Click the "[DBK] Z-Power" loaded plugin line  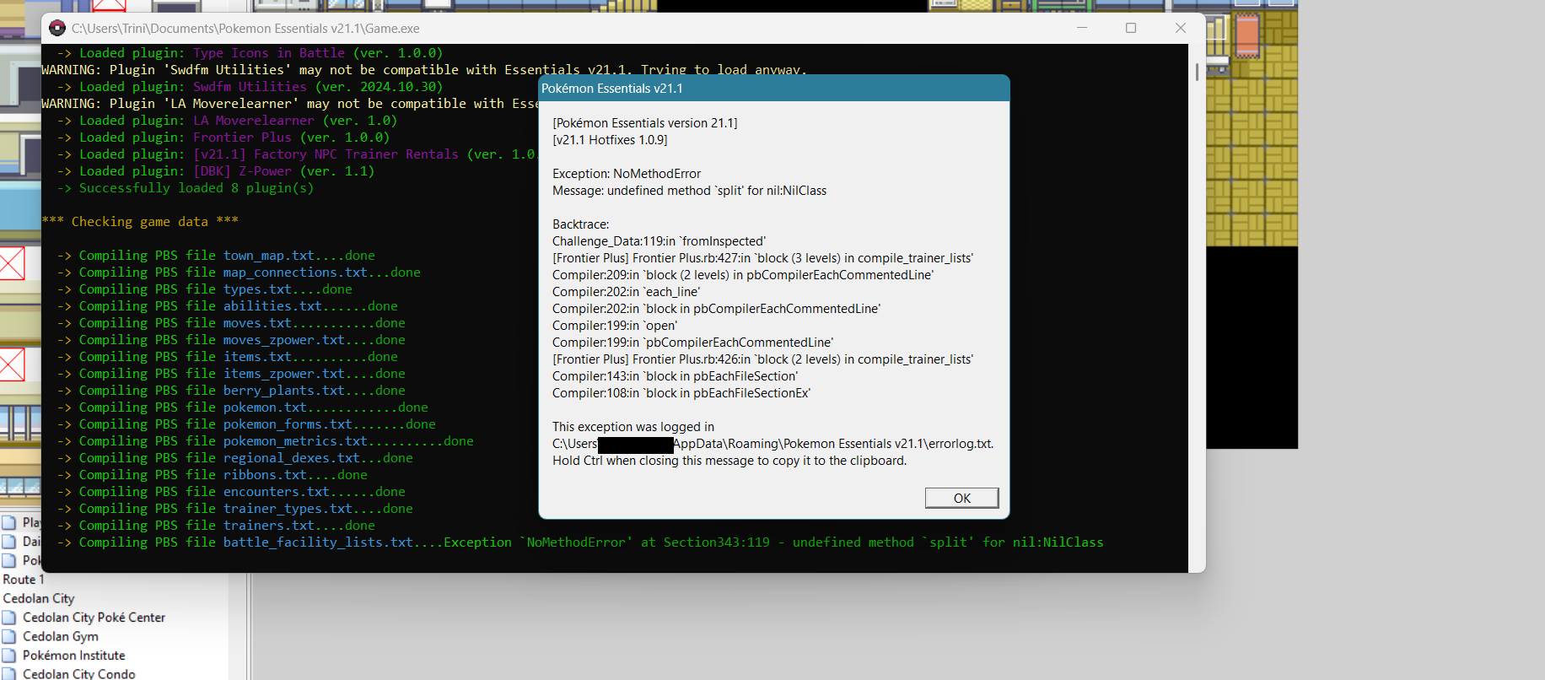click(x=216, y=171)
